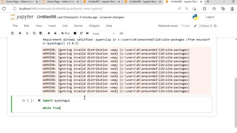Insert a new cell below with plus icon
The height and width of the screenshot is (133, 237).
pyautogui.click(x=20, y=33)
